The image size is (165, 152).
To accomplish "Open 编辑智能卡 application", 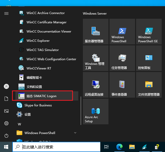I will coord(34,78).
